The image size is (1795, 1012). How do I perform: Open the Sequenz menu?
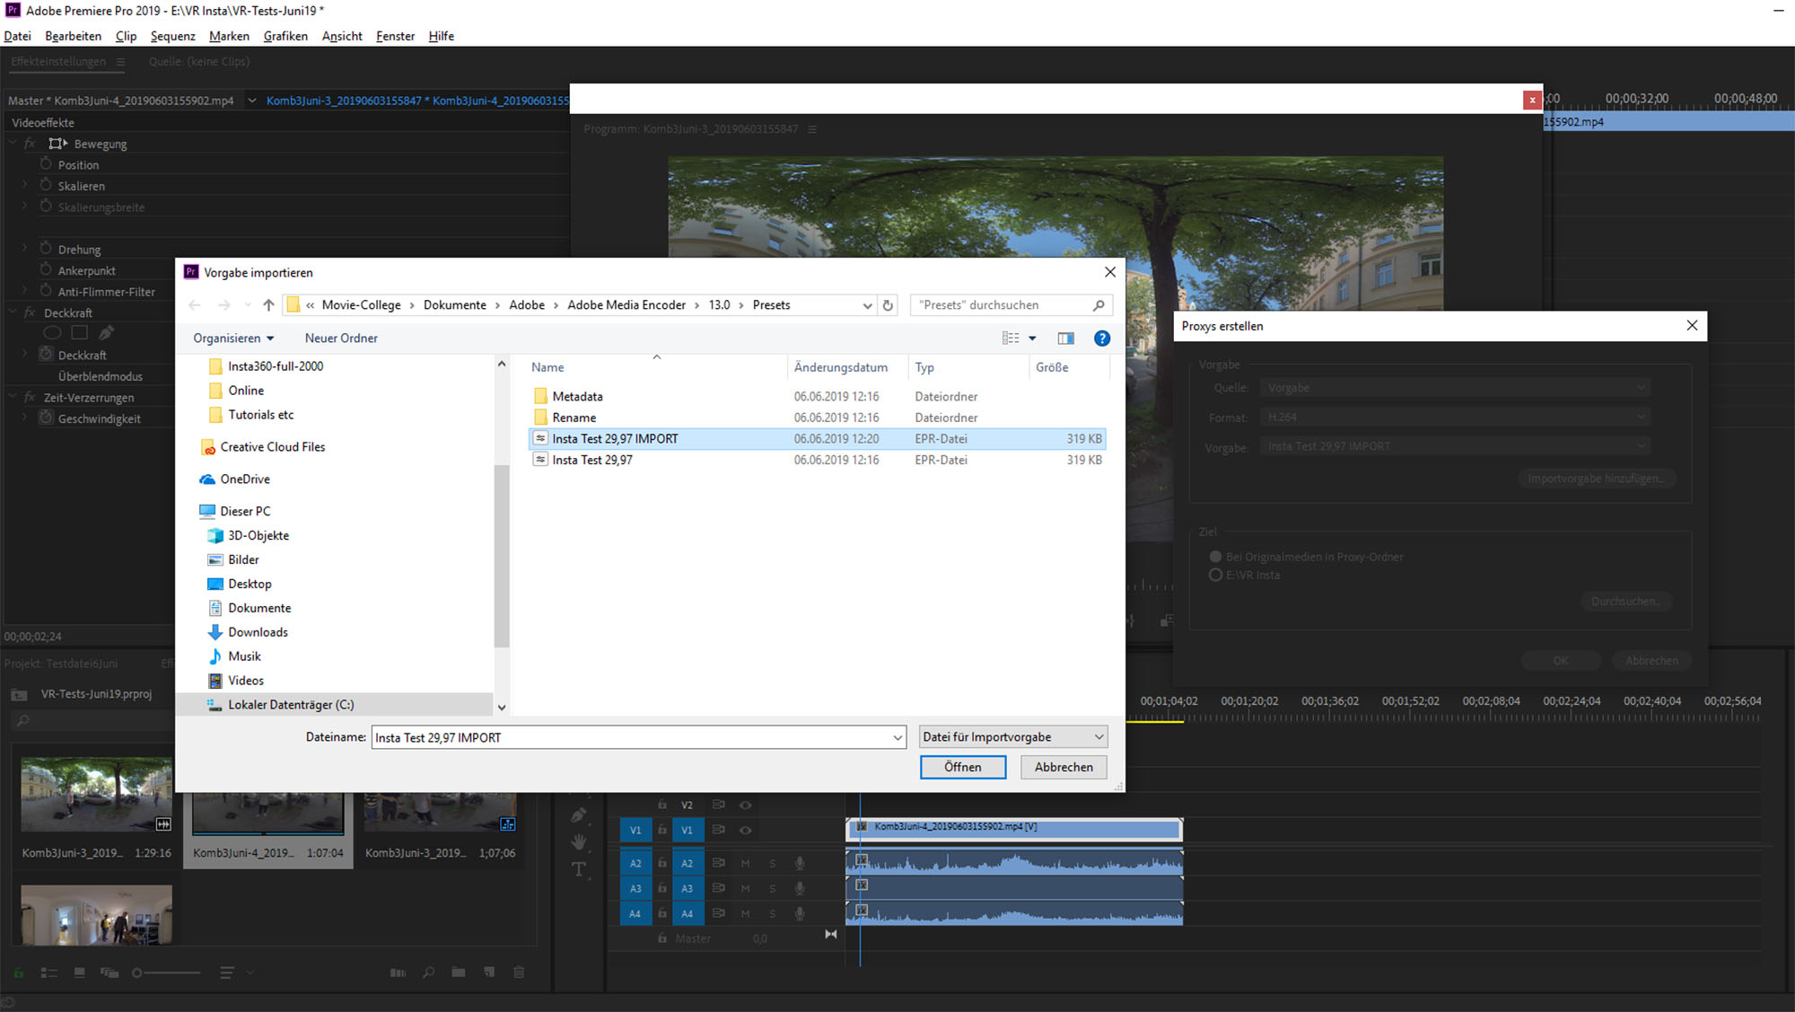172,36
